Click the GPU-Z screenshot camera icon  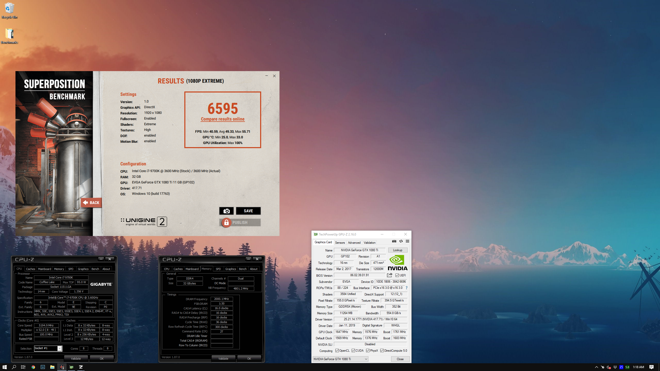pos(394,241)
